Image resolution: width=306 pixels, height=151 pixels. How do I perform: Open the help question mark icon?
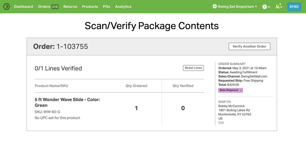(265, 7)
